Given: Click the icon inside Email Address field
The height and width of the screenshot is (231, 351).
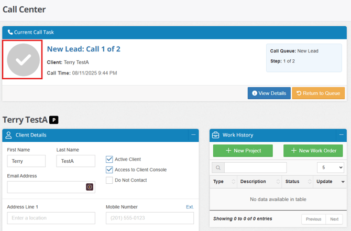Looking at the screenshot, I should pyautogui.click(x=90, y=187).
